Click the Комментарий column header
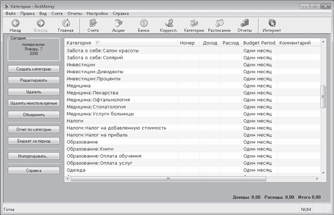Screen dimensions: 334x215 pos(299,43)
